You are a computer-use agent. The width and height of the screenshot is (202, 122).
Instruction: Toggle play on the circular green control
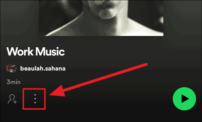pyautogui.click(x=184, y=99)
